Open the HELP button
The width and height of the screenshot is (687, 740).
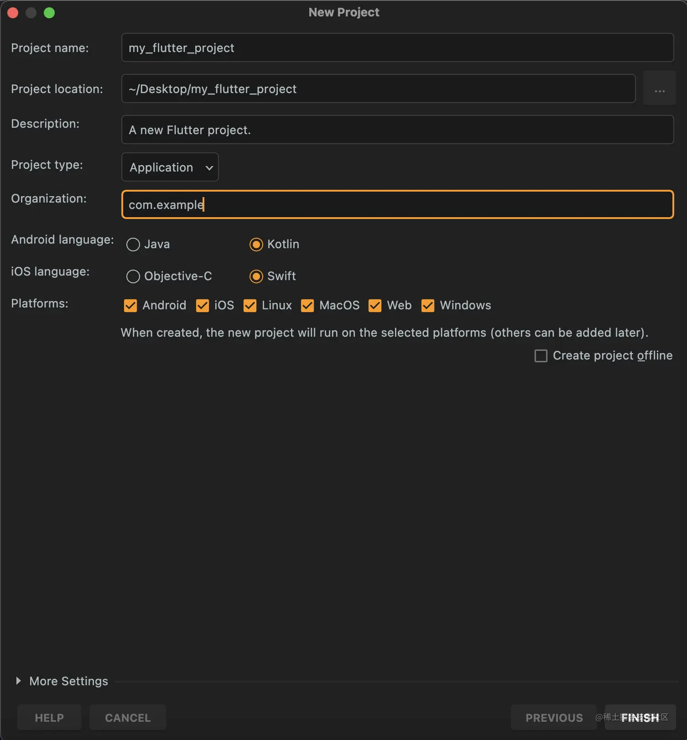pyautogui.click(x=49, y=718)
